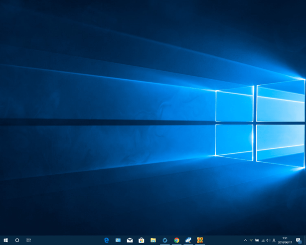
Task: Open network connection tray icon
Action: (x=263, y=241)
